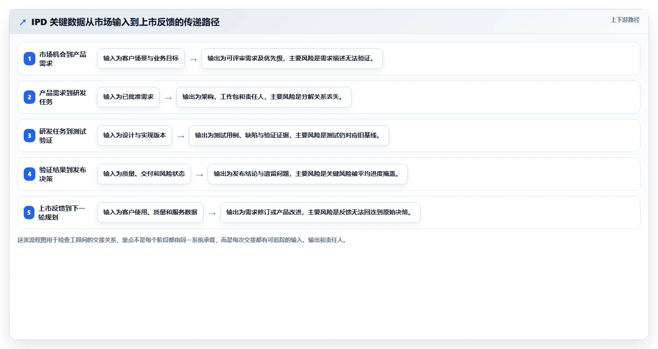This screenshot has height=349, width=658.
Task: Click the diagonal arrow icon beside the IPD title
Action: pyautogui.click(x=23, y=22)
